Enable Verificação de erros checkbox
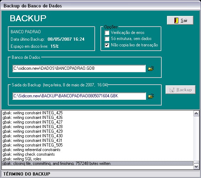 (107, 33)
